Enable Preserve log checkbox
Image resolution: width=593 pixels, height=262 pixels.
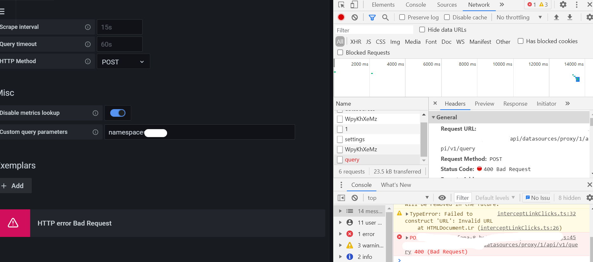tap(402, 17)
